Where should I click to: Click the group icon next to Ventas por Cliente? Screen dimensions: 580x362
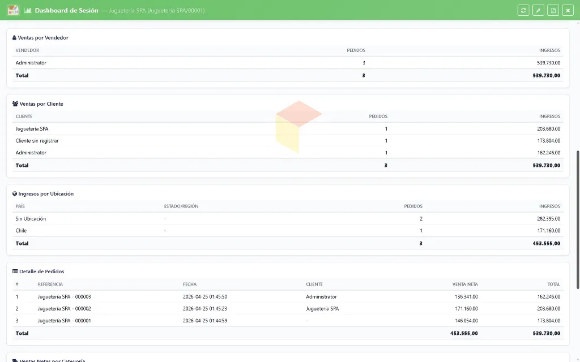tap(15, 104)
